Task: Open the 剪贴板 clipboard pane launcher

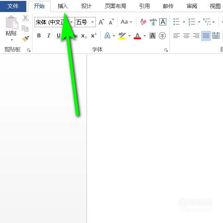Action: [29, 50]
